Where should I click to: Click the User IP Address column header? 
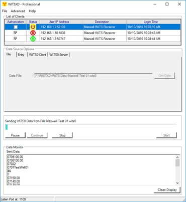pyautogui.click(x=61, y=22)
